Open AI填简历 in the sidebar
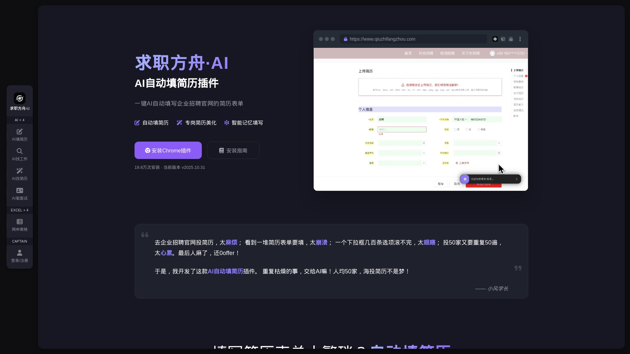Viewport: 630px width, 354px height. (20, 135)
